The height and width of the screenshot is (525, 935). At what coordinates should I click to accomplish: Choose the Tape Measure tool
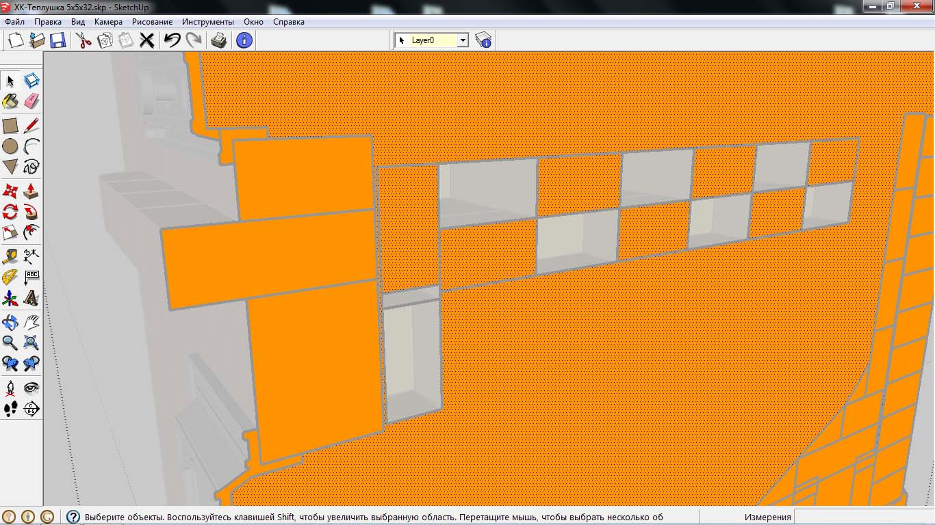tap(10, 257)
